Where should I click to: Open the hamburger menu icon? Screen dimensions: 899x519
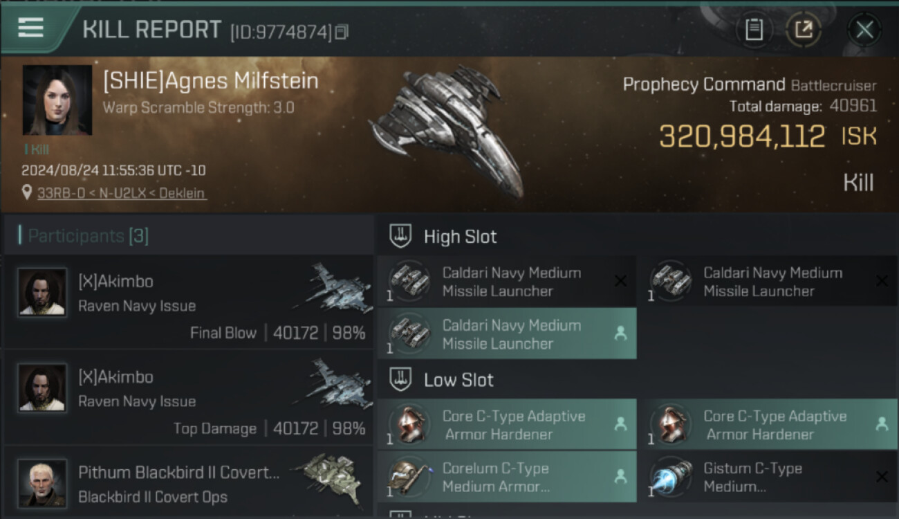click(31, 28)
